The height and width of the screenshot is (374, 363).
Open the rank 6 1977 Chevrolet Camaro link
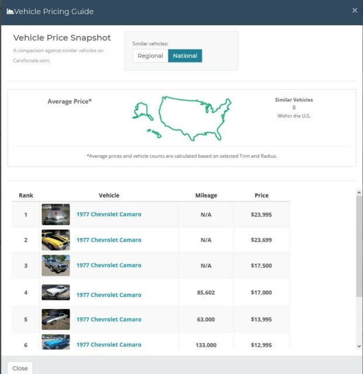pos(109,345)
